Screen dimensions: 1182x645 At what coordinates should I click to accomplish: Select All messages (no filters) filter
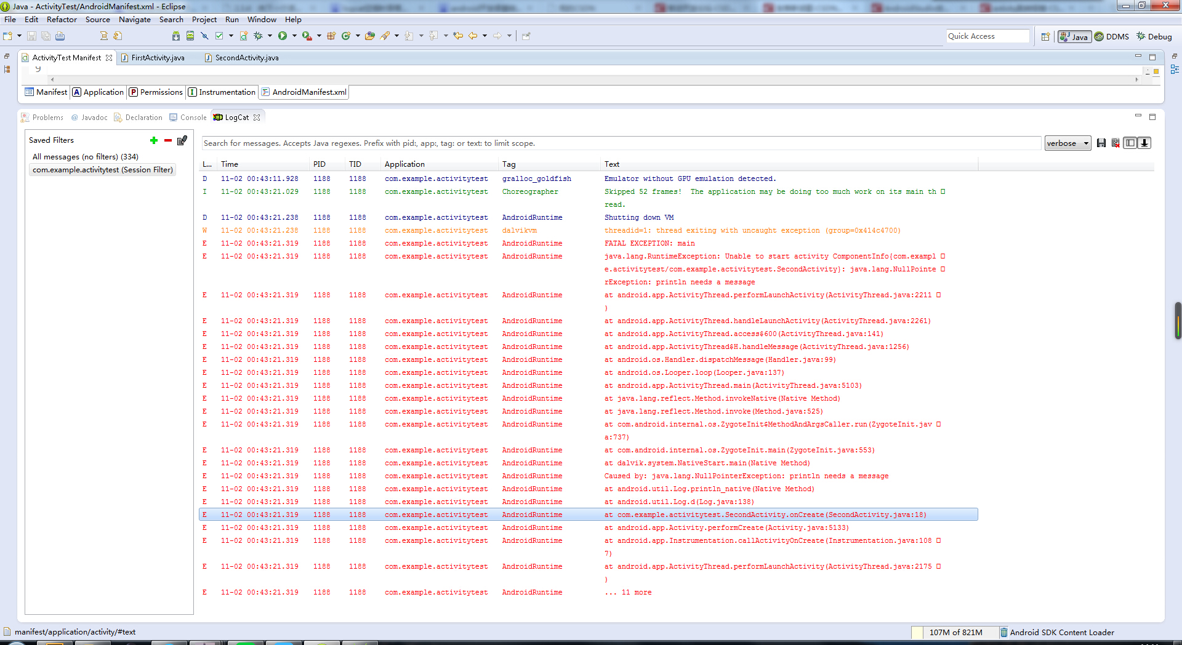(85, 157)
